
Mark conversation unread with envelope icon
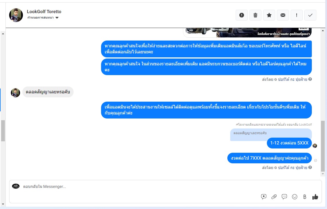pos(283,15)
